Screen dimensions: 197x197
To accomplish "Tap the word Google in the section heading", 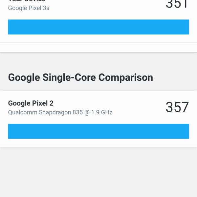I will click(x=22, y=77).
